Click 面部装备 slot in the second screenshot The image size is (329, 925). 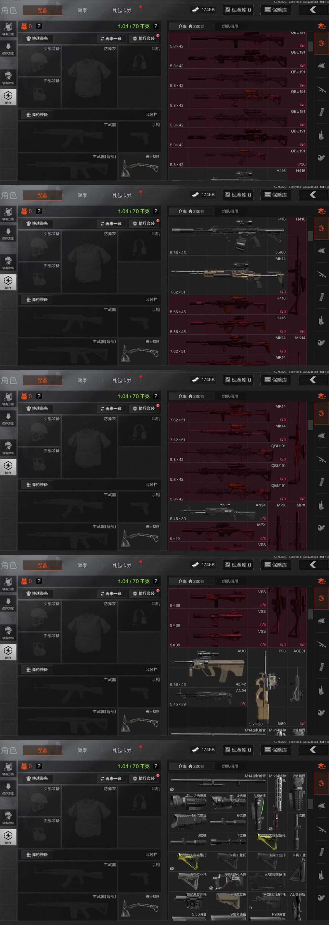[x=39, y=278]
